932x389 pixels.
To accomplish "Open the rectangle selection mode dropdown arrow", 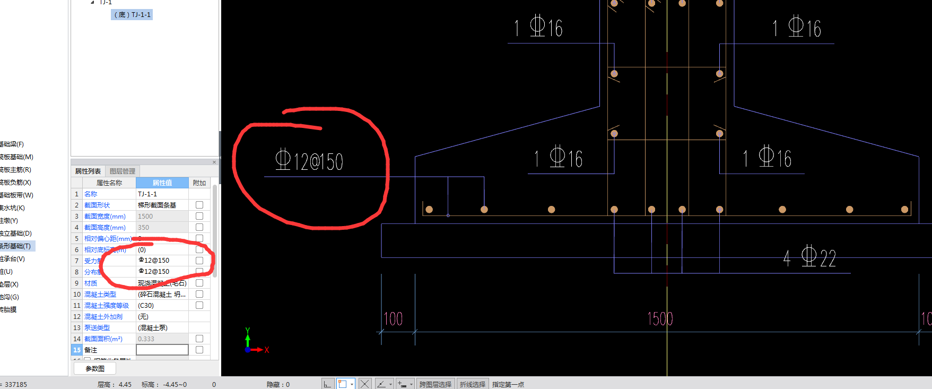I will point(352,384).
